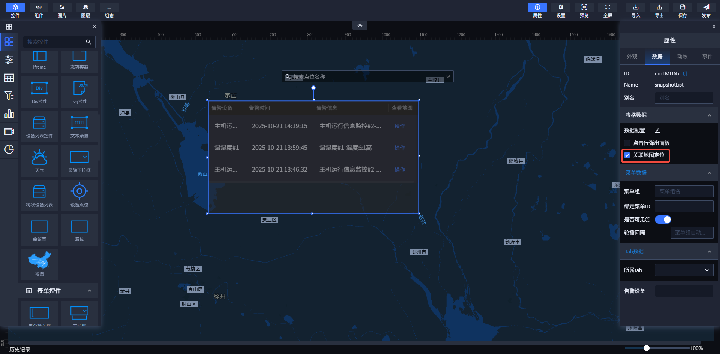Select the grid category icon in left sidebar
Screen dimensions: 720x354
[x=9, y=42]
